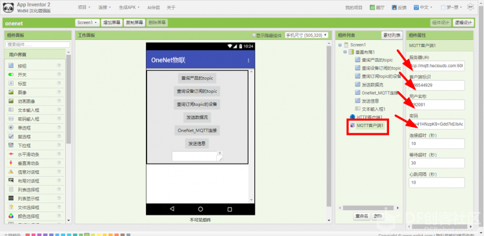Viewport: 484px width, 236px height.
Task: Collapse the Screen1 tree node
Action: click(340, 44)
